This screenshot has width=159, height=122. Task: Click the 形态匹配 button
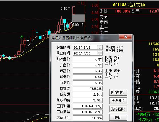click(118, 109)
